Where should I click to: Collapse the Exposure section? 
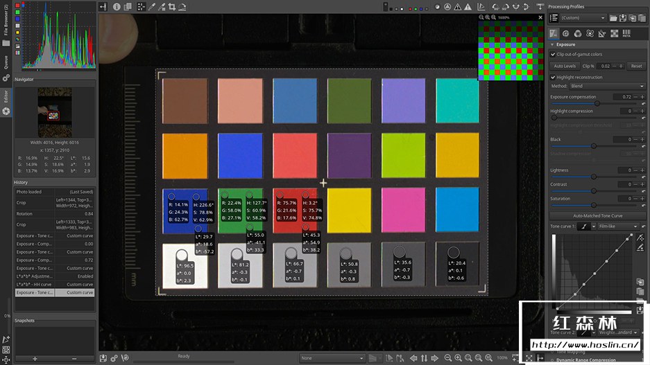pyautogui.click(x=553, y=44)
